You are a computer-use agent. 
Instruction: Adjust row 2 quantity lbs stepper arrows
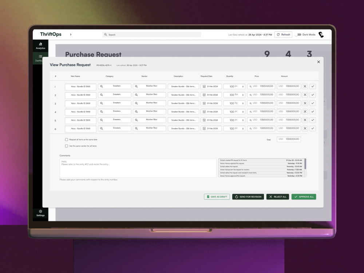[x=243, y=95]
